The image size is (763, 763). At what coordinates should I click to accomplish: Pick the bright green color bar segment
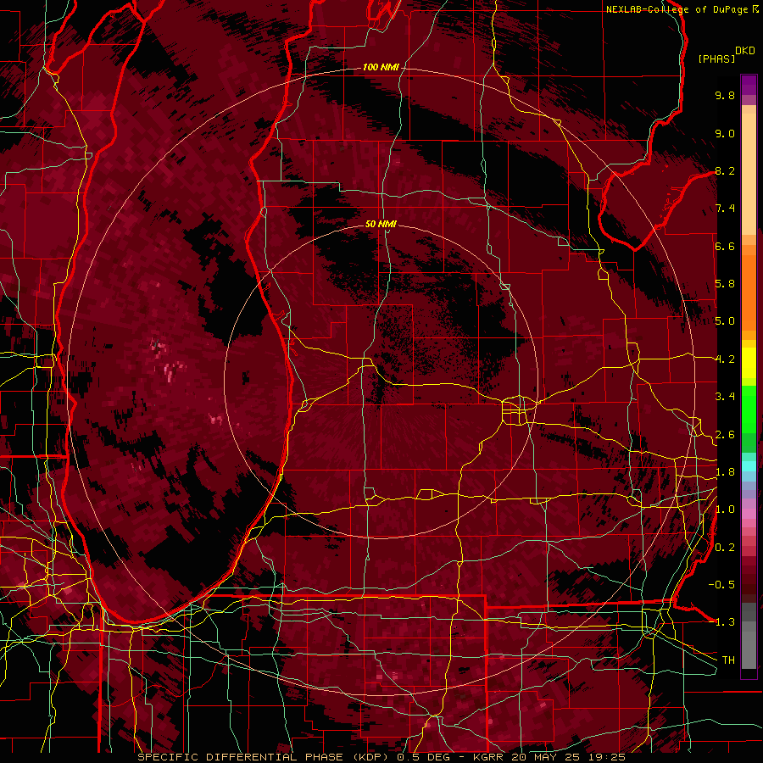tap(749, 411)
